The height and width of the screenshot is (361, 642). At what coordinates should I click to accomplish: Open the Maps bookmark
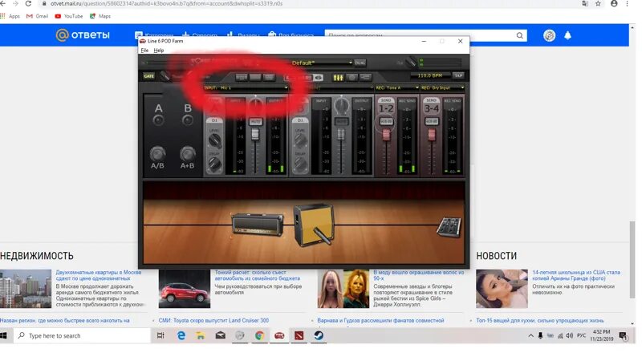coord(100,16)
